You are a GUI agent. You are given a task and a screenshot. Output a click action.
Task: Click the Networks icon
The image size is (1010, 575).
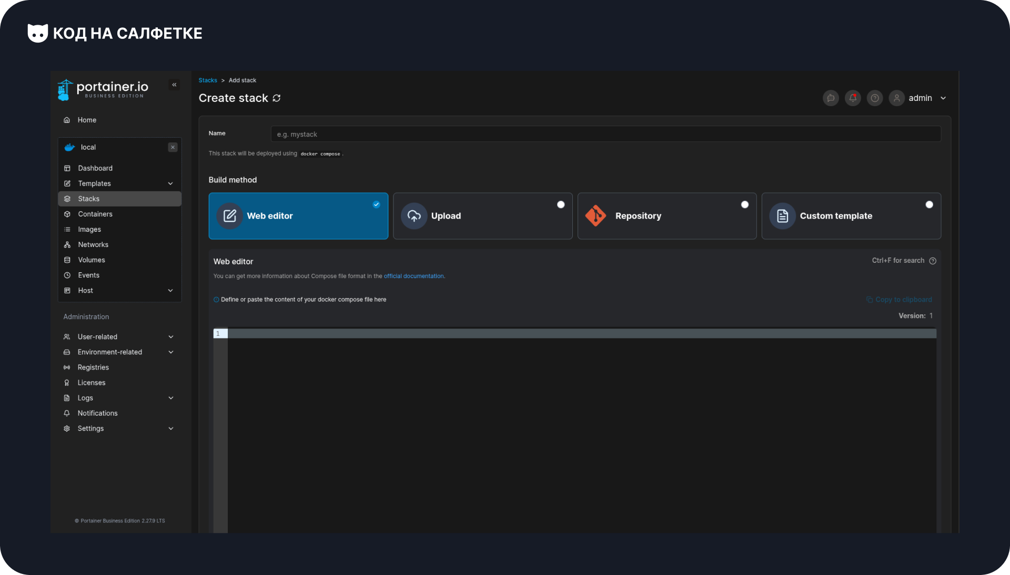[x=67, y=244]
